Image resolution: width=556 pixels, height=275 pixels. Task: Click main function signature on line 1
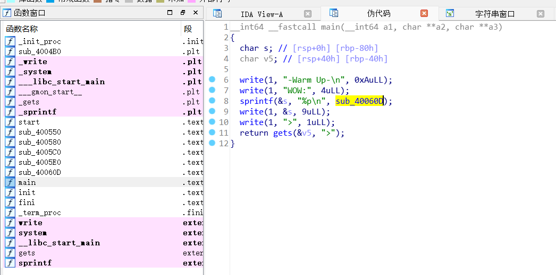click(366, 27)
